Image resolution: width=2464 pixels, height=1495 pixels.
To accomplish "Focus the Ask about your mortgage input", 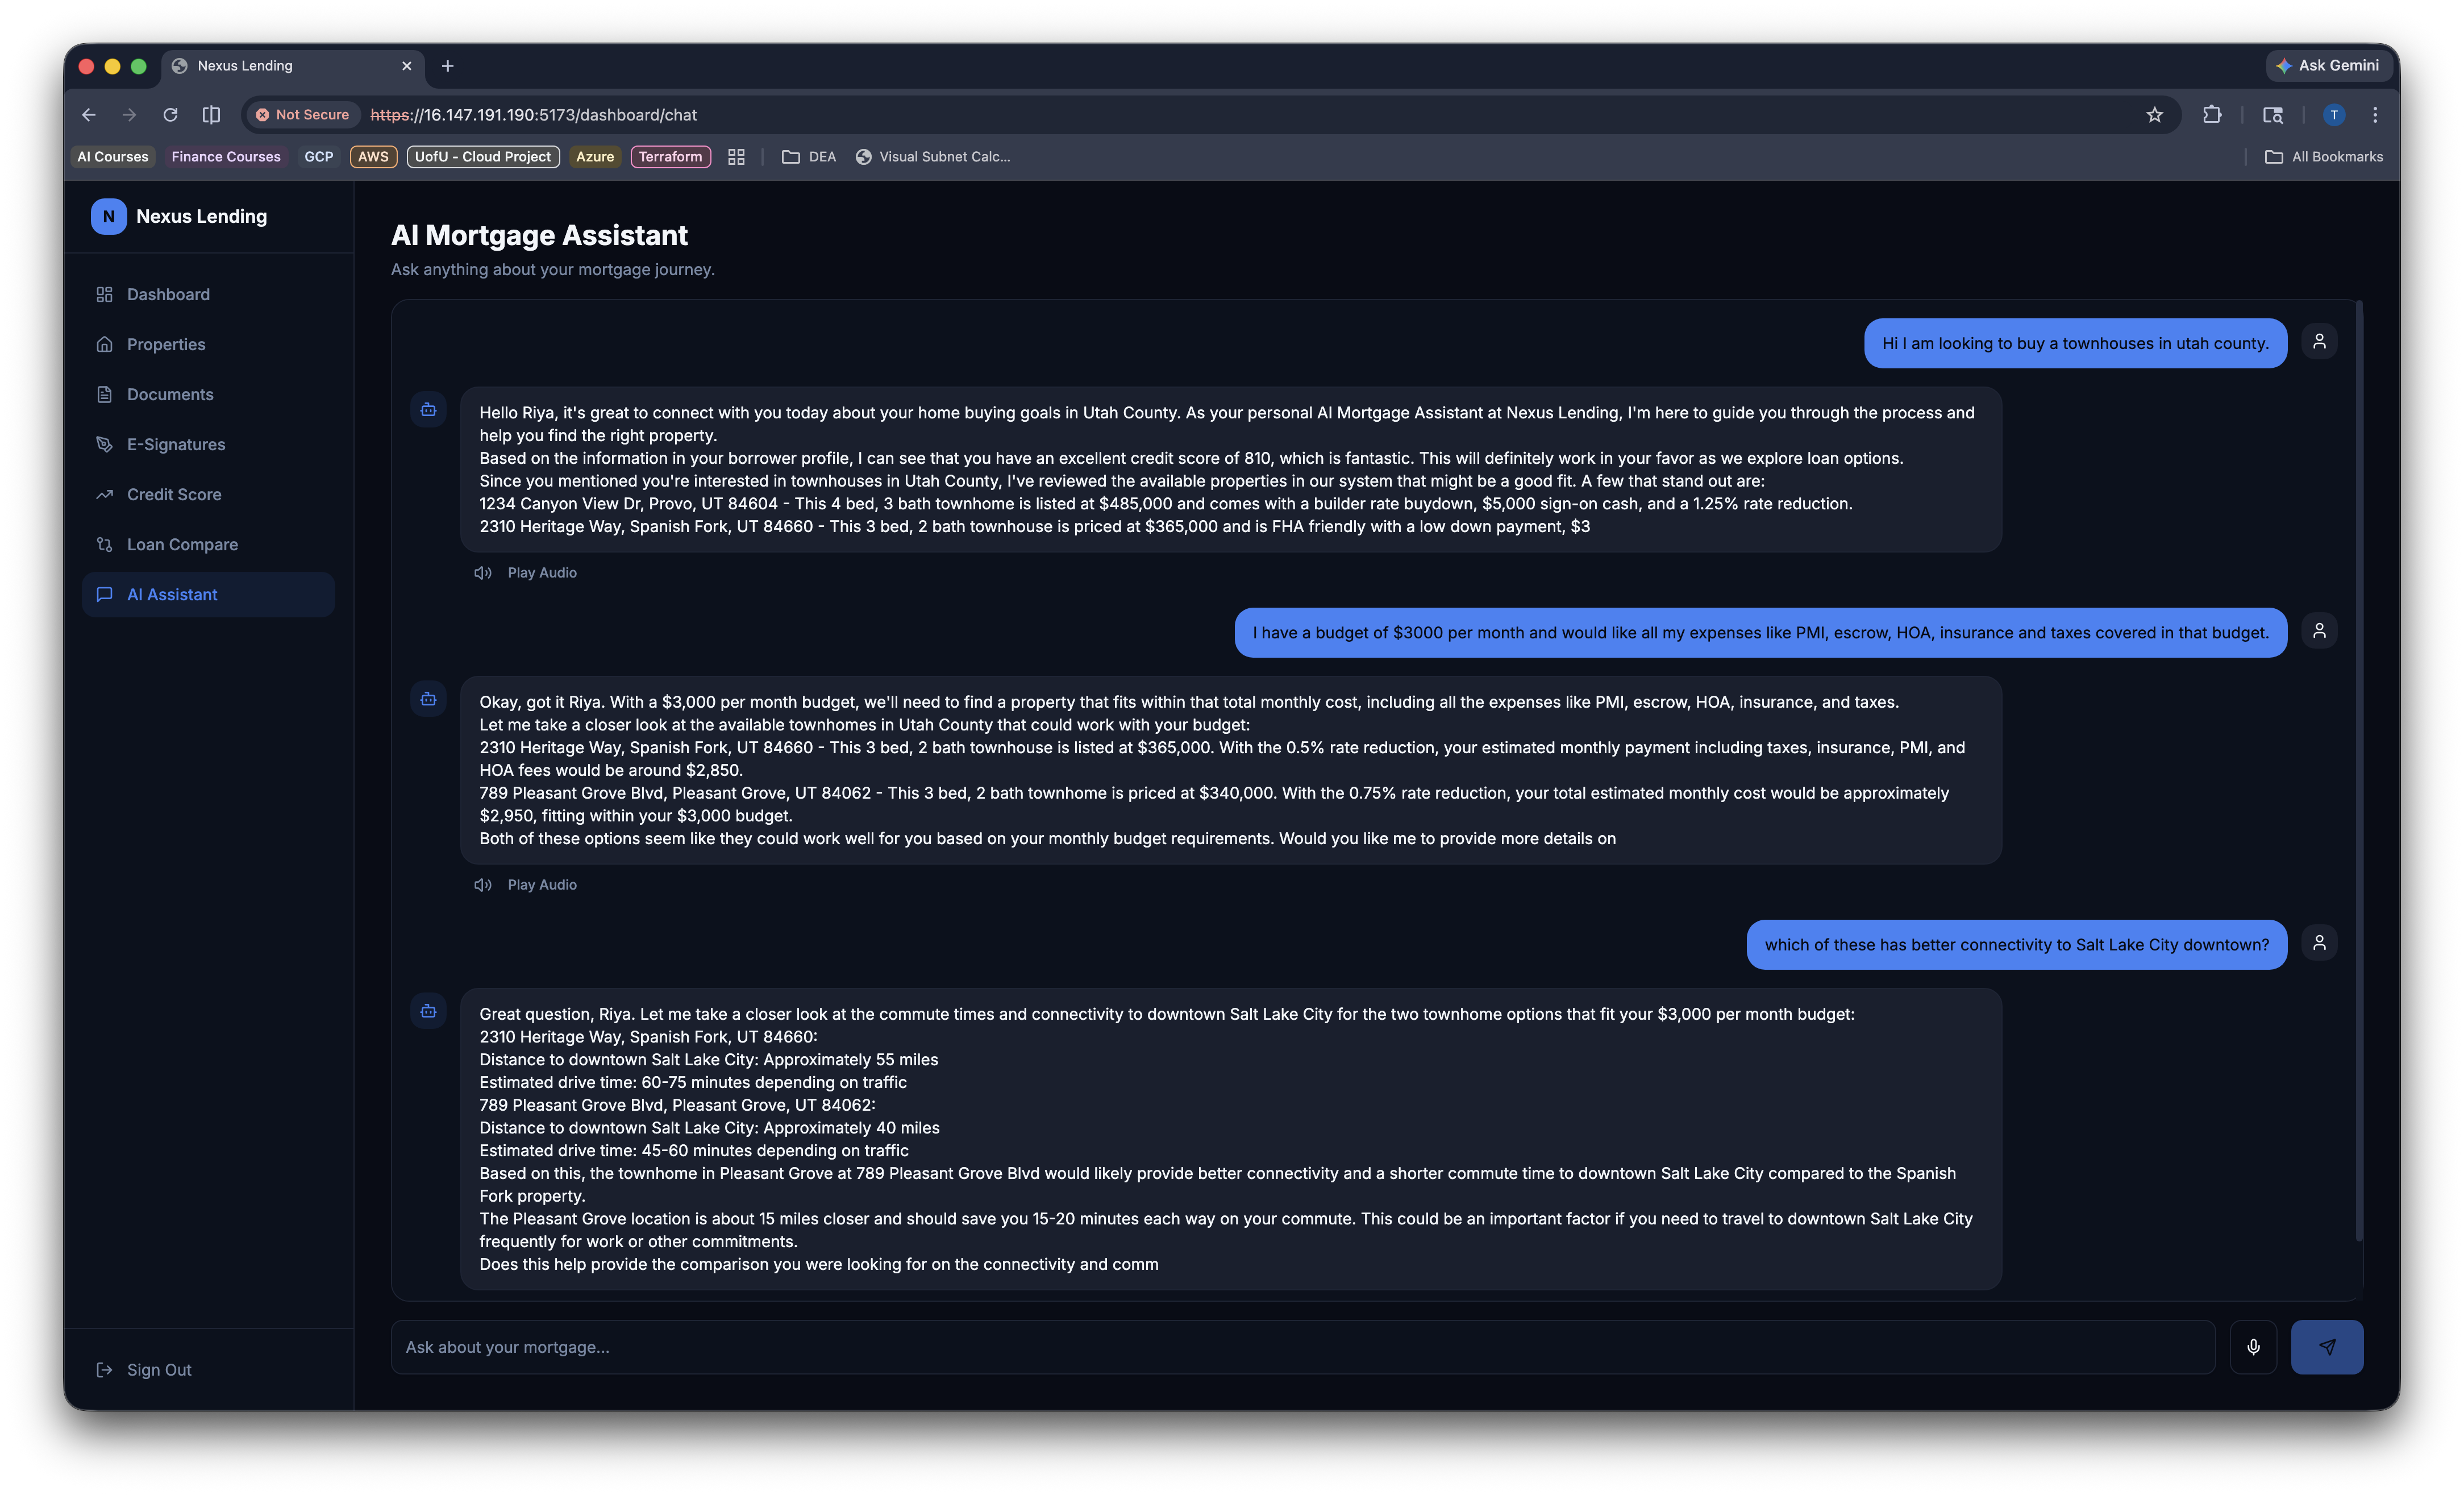I will (x=1300, y=1347).
